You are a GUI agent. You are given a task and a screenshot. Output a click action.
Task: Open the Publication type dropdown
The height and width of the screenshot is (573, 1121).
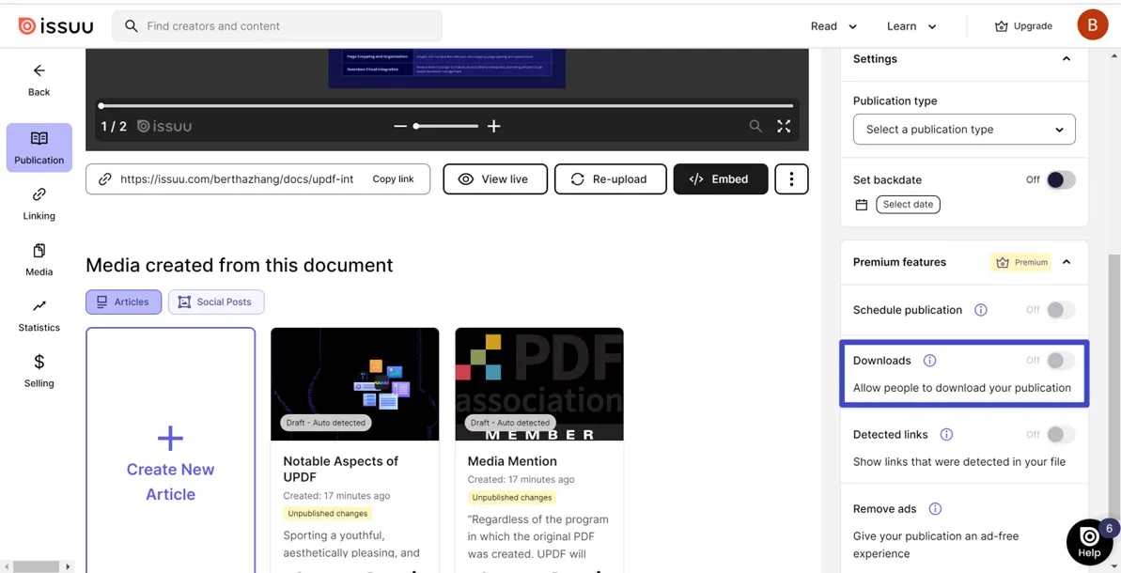(963, 129)
